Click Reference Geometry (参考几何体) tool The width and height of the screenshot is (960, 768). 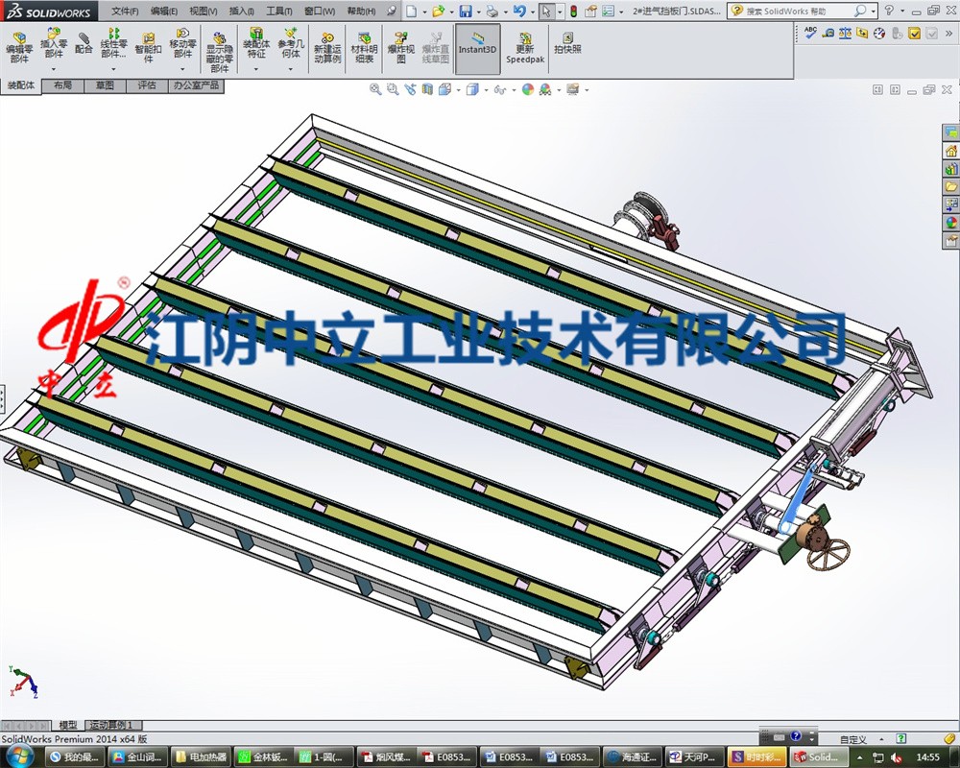point(291,43)
